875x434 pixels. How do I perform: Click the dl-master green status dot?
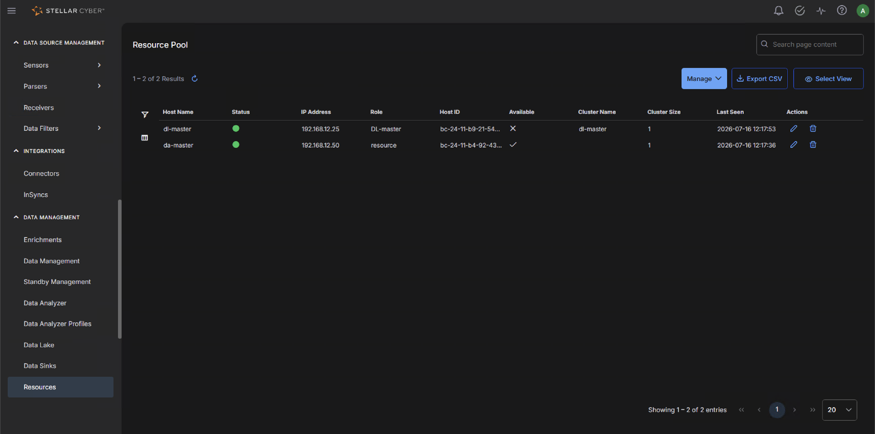[x=236, y=128]
